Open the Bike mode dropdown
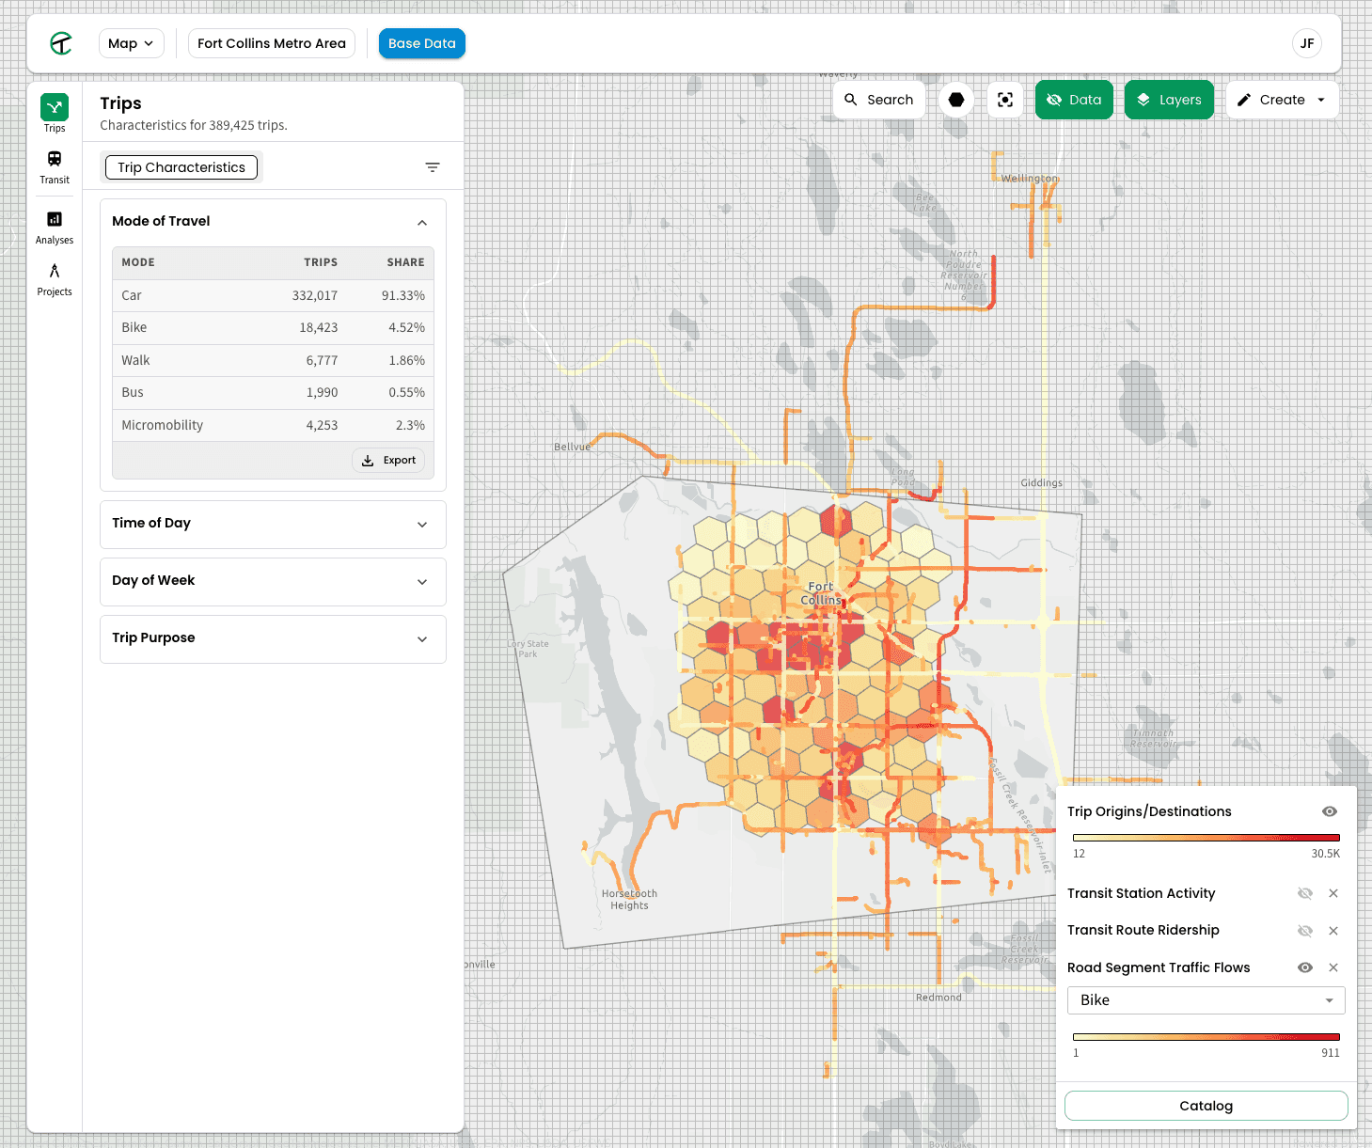The width and height of the screenshot is (1372, 1148). (1206, 1000)
